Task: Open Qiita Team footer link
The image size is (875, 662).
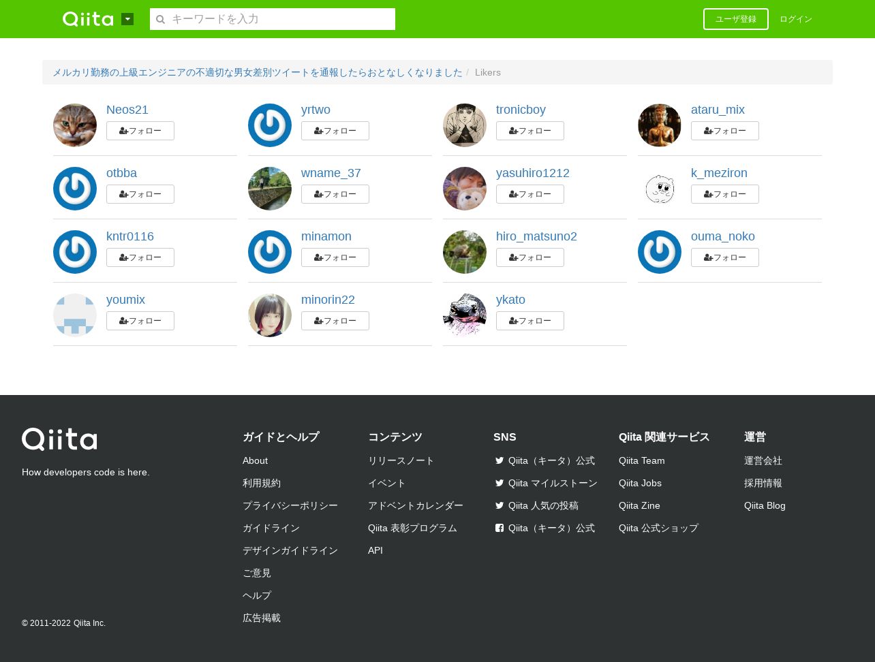Action: coord(642,460)
